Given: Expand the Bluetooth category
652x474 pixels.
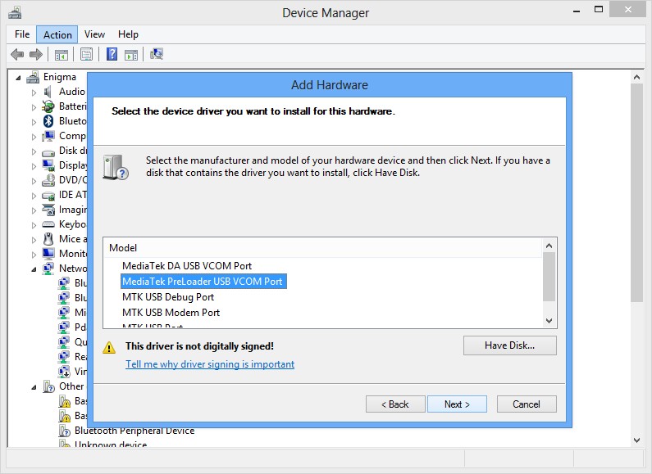Looking at the screenshot, I should (x=34, y=122).
